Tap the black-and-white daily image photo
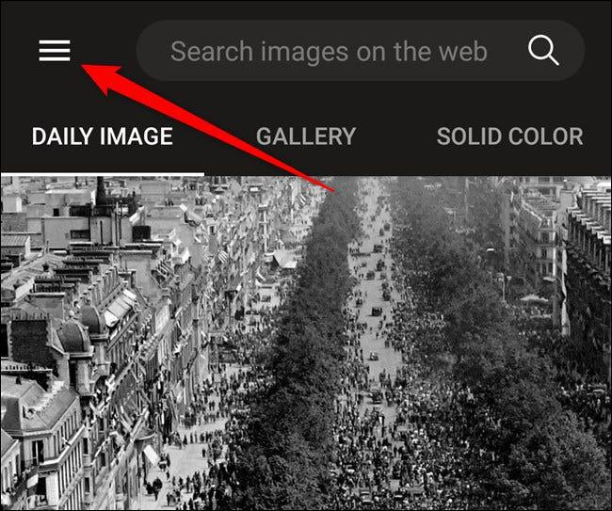This screenshot has width=612, height=511. pyautogui.click(x=306, y=343)
